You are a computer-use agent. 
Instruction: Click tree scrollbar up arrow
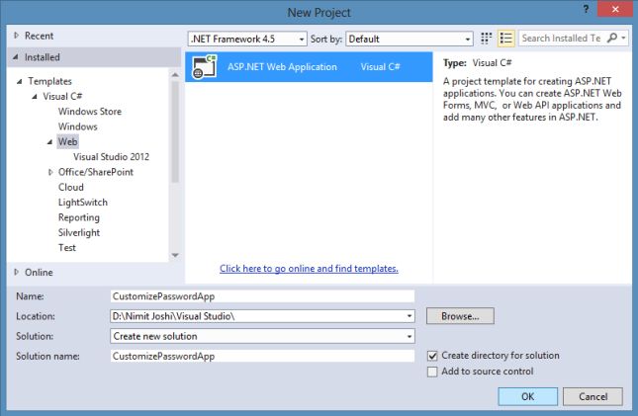(175, 75)
